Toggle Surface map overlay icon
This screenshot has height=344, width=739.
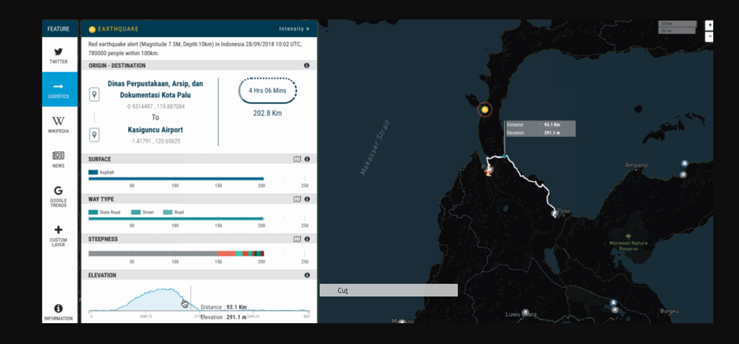297,159
